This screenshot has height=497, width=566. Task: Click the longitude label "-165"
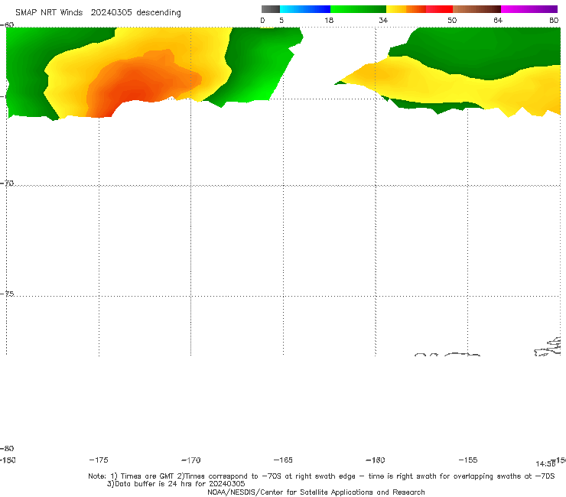pos(283,460)
